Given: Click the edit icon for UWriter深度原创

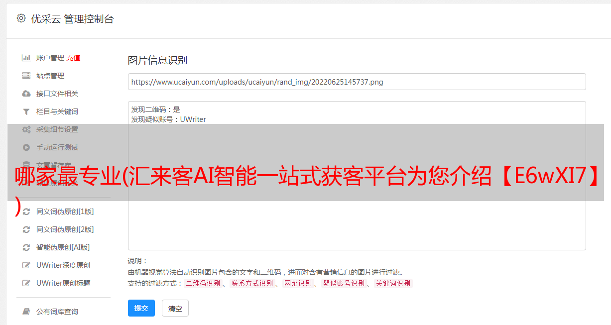Looking at the screenshot, I should tap(26, 265).
